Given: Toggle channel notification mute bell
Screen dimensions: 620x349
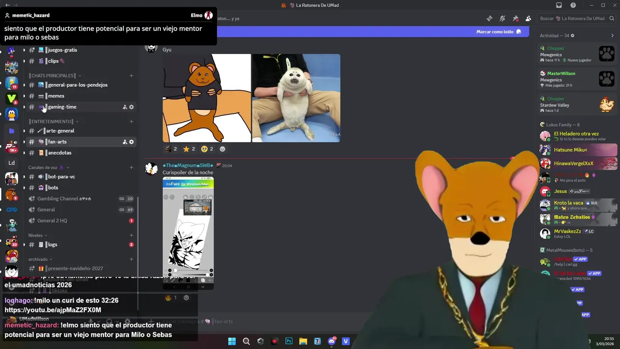Looking at the screenshot, I should click(x=503, y=18).
